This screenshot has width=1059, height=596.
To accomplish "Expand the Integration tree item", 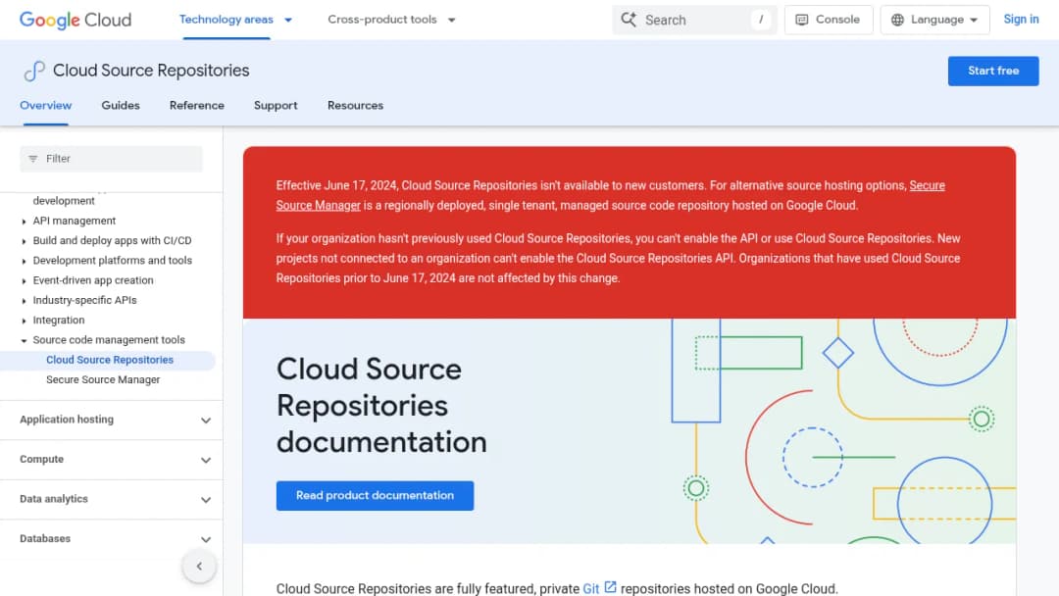I will coord(24,321).
